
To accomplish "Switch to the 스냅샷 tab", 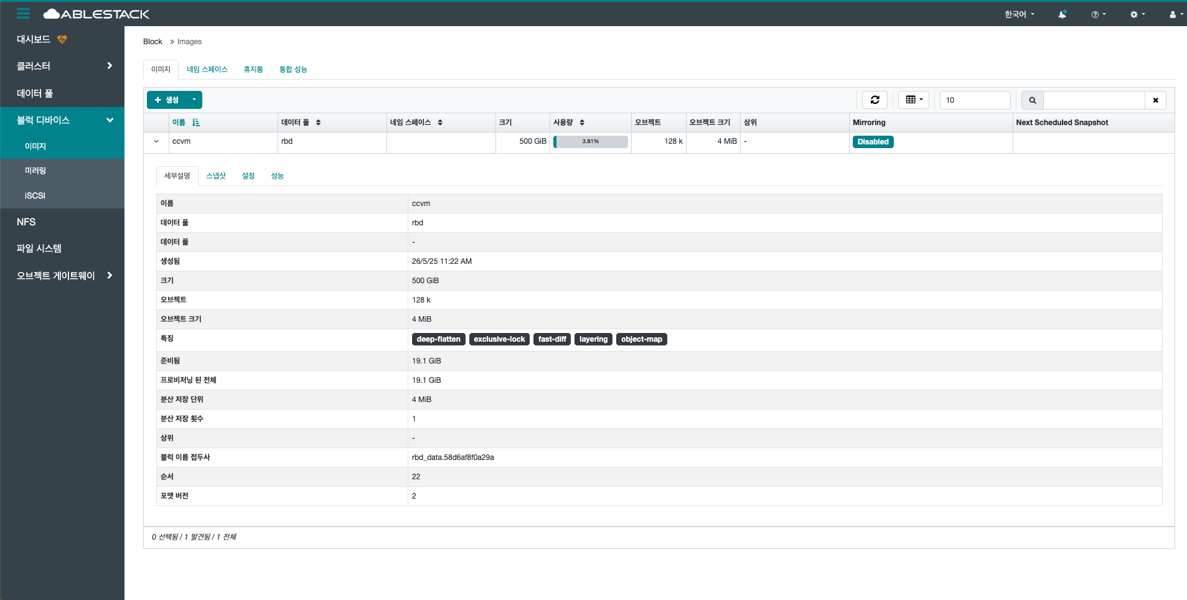I will pyautogui.click(x=215, y=176).
